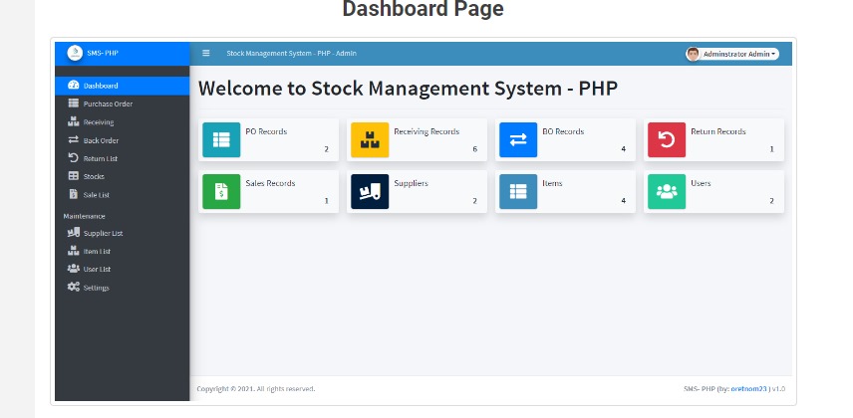Viewport: 853px width, 418px height.
Task: Click the Users green people icon
Action: point(667,191)
